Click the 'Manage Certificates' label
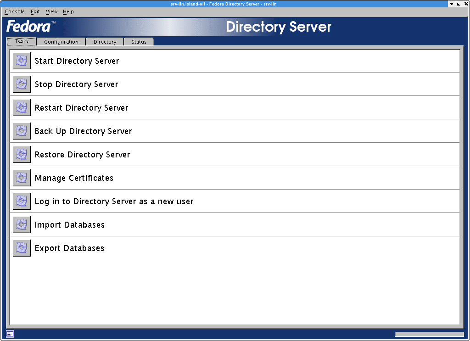Screen dimensions: 470x341 pos(74,178)
